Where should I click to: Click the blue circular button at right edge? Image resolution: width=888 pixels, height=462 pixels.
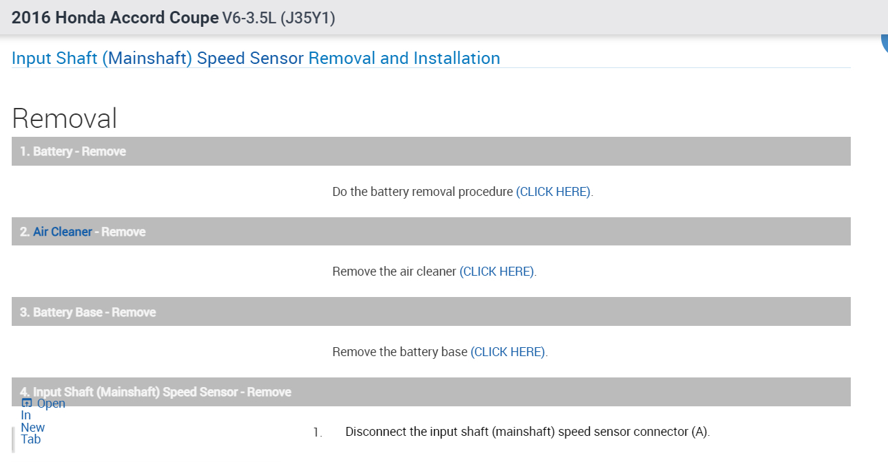[885, 43]
